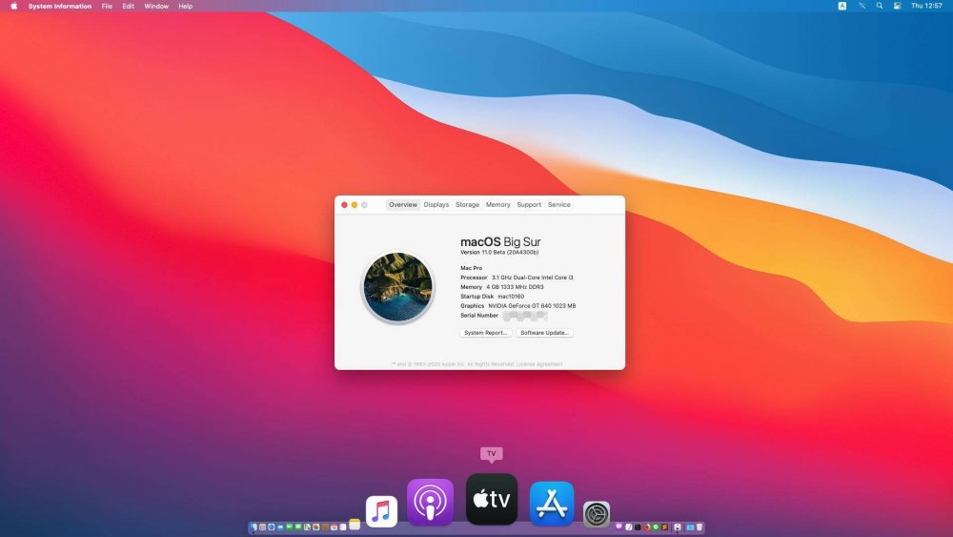Viewport: 953px width, 537px height.
Task: Open Finder from the Dock
Action: tap(253, 527)
